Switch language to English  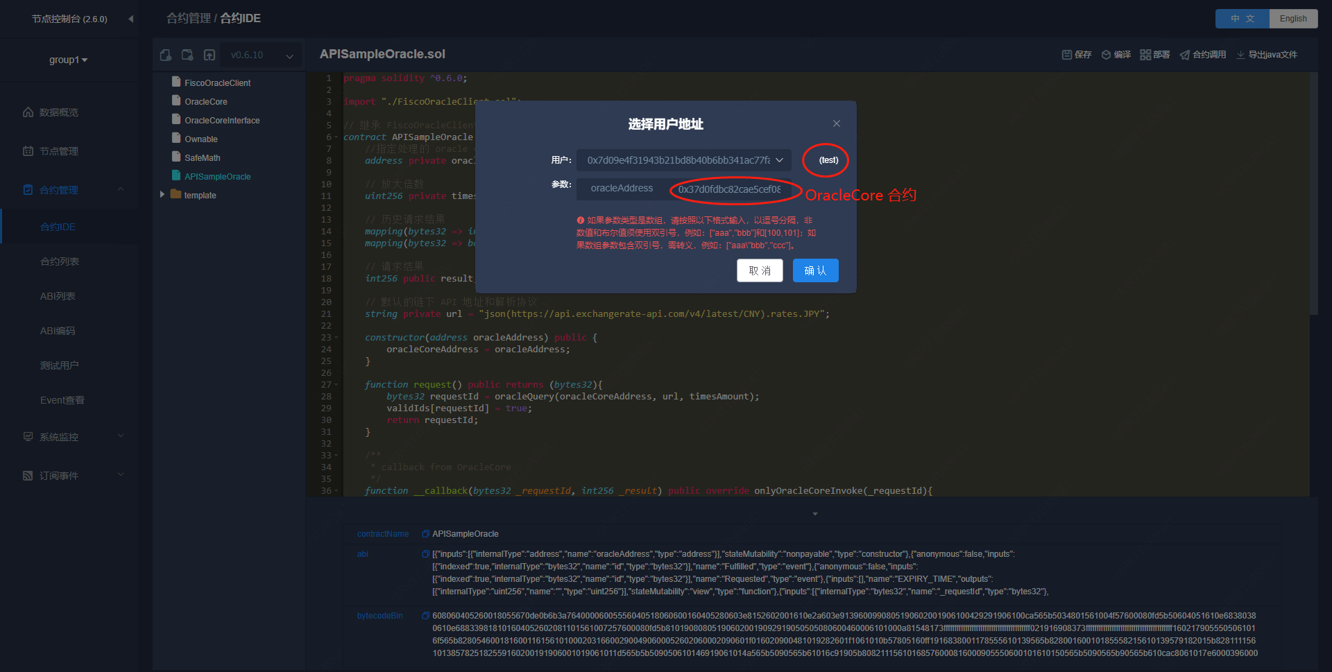[1293, 19]
